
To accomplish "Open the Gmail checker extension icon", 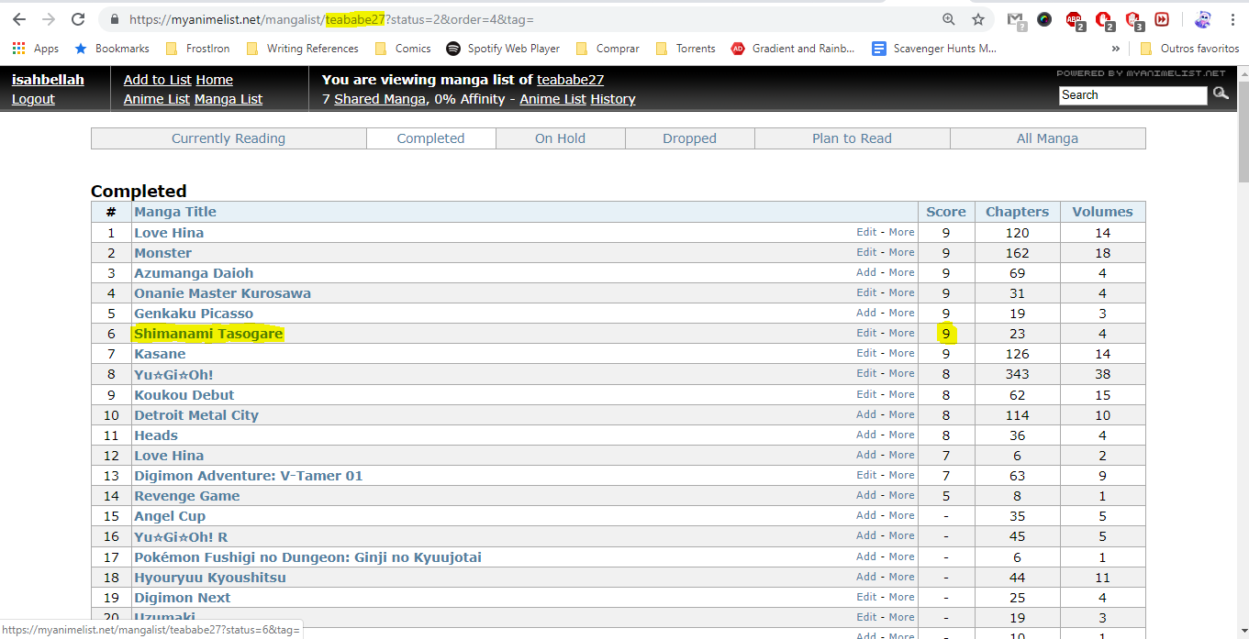I will pos(1015,19).
